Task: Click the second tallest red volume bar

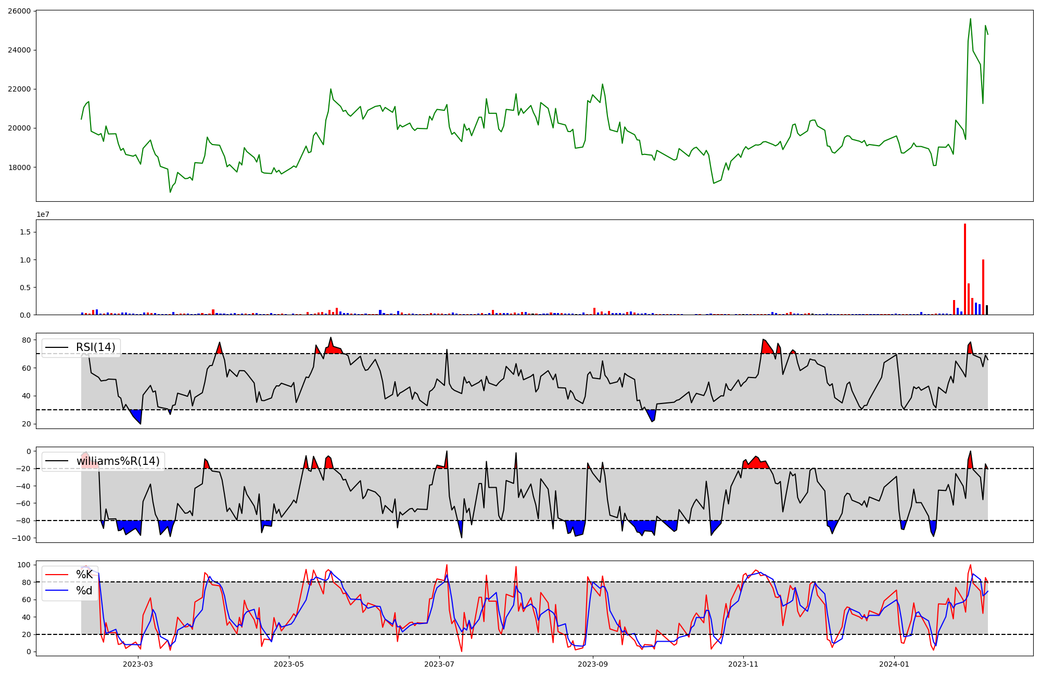Action: (x=983, y=287)
